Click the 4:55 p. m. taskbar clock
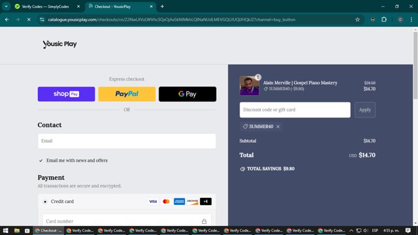This screenshot has height=235, width=418. coord(391,230)
